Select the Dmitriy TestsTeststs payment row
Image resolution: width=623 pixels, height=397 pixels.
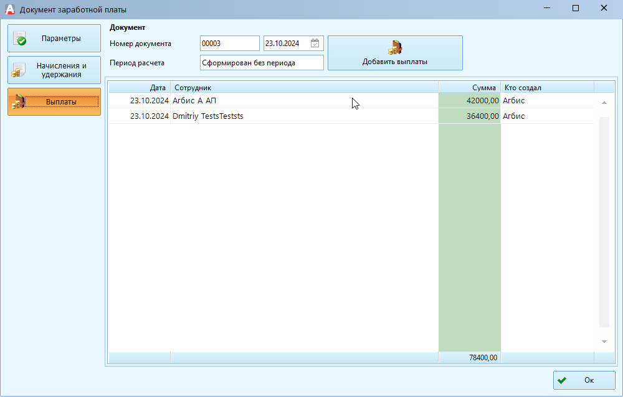304,116
